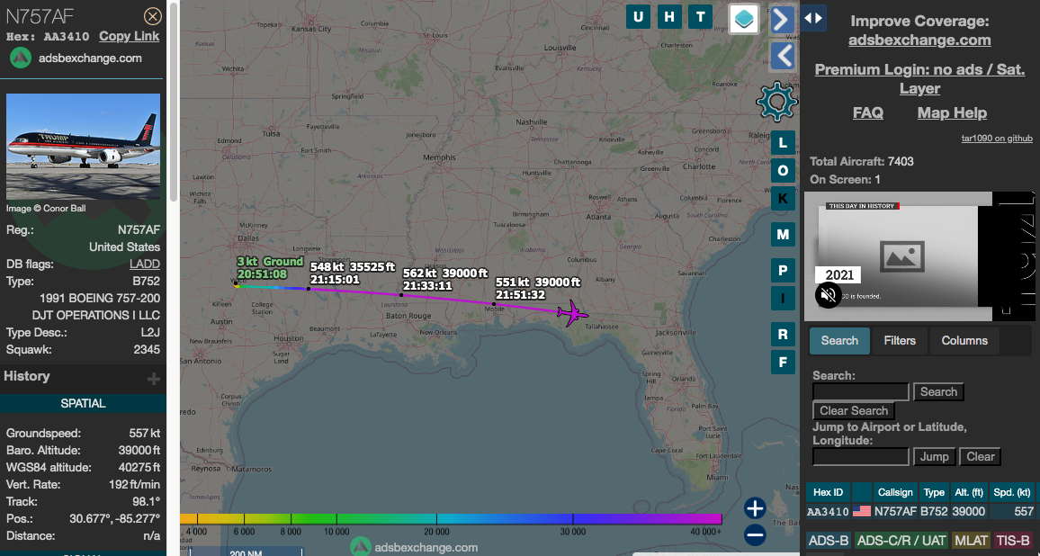Toggle the I map button

(x=783, y=298)
